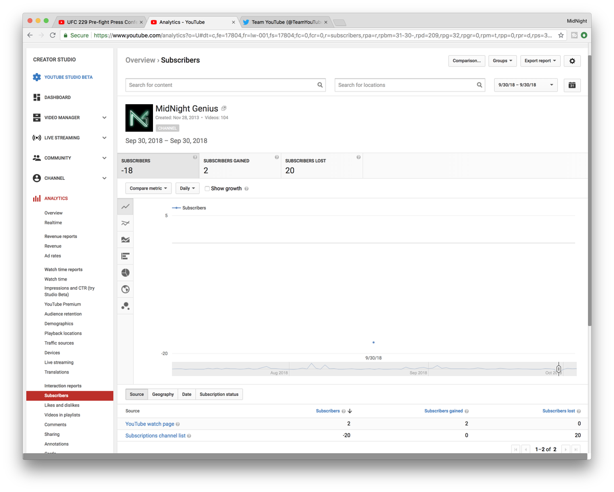Open the Export report dropdown
This screenshot has width=614, height=492.
pos(540,61)
